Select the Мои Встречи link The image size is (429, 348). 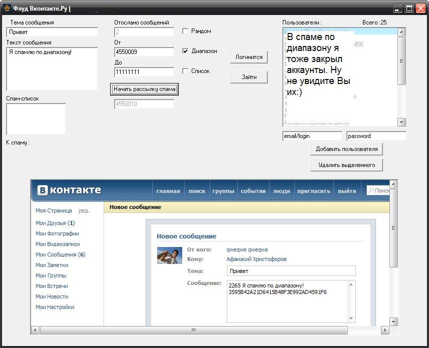[x=52, y=286]
